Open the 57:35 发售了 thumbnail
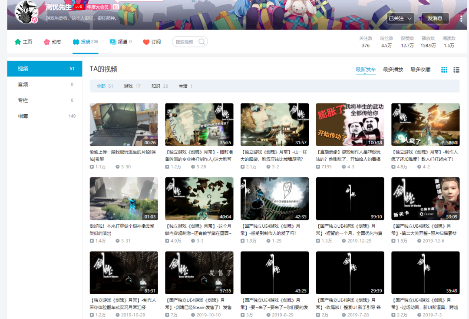Screen dimensions: 469x319 (199, 272)
